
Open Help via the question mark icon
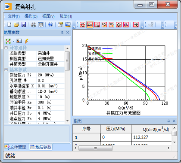[x=50, y=24]
